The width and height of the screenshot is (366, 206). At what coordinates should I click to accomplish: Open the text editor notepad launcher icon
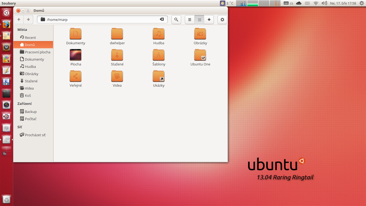point(6,70)
